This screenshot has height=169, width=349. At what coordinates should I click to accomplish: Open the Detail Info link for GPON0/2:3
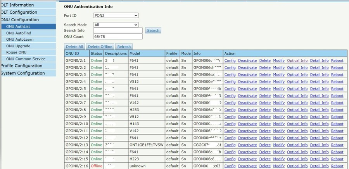tap(320, 74)
